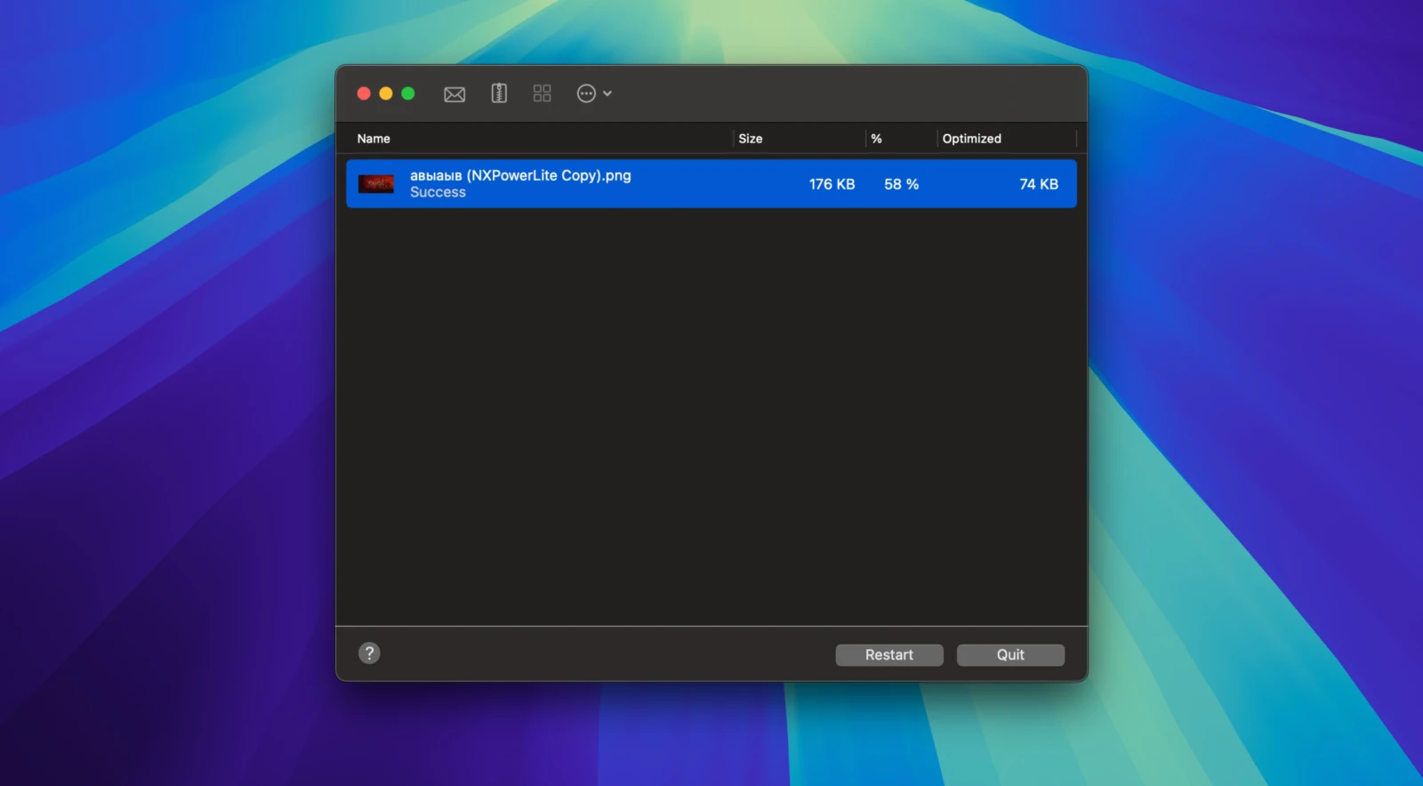Viewport: 1423px width, 786px height.
Task: Click the circled ellipsis more-actions icon
Action: [586, 93]
